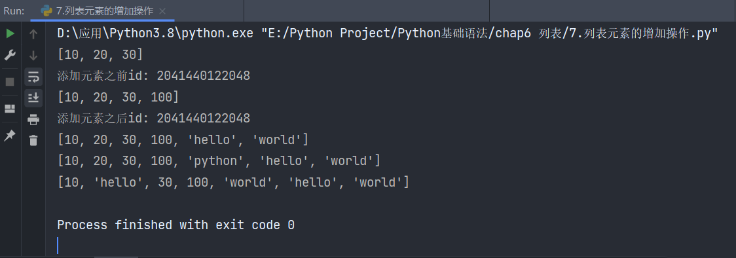Viewport: 736px width, 258px height.
Task: Click the Print console output icon
Action: pos(33,120)
